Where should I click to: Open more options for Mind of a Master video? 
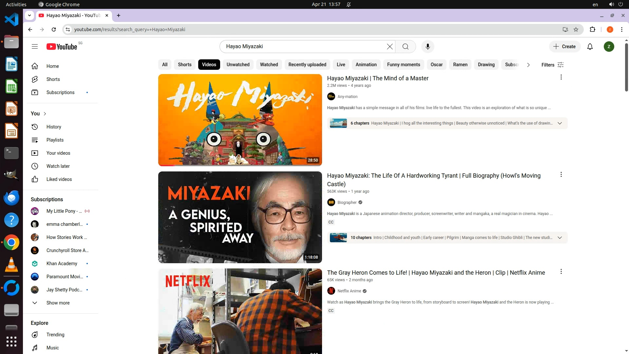561,77
